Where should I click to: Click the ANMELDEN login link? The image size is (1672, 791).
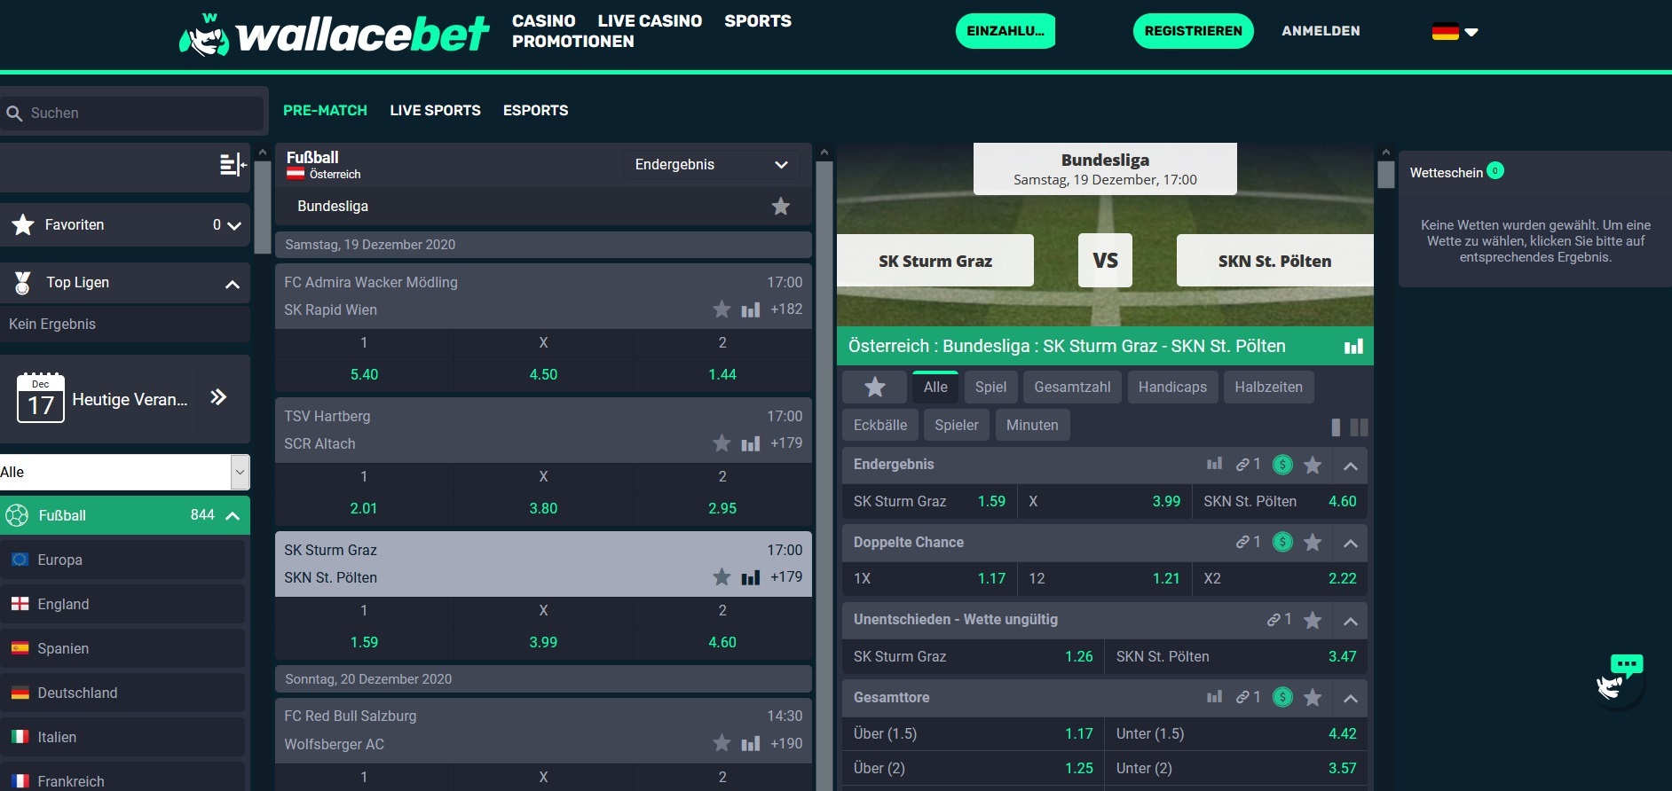tap(1321, 31)
